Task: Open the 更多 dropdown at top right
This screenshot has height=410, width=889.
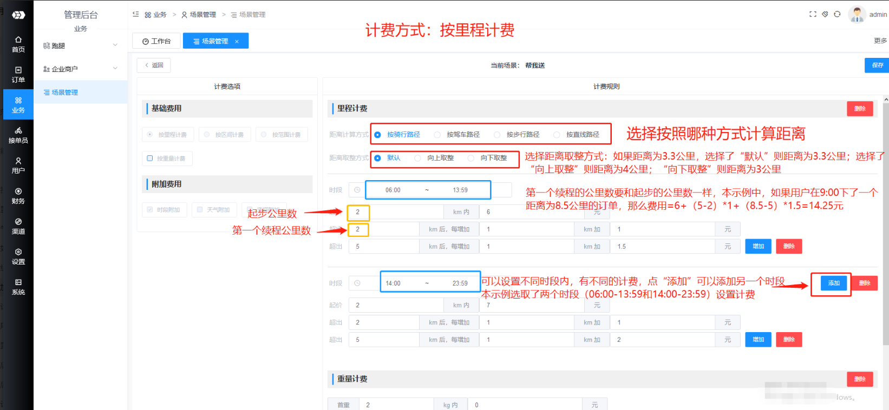Action: coord(880,41)
